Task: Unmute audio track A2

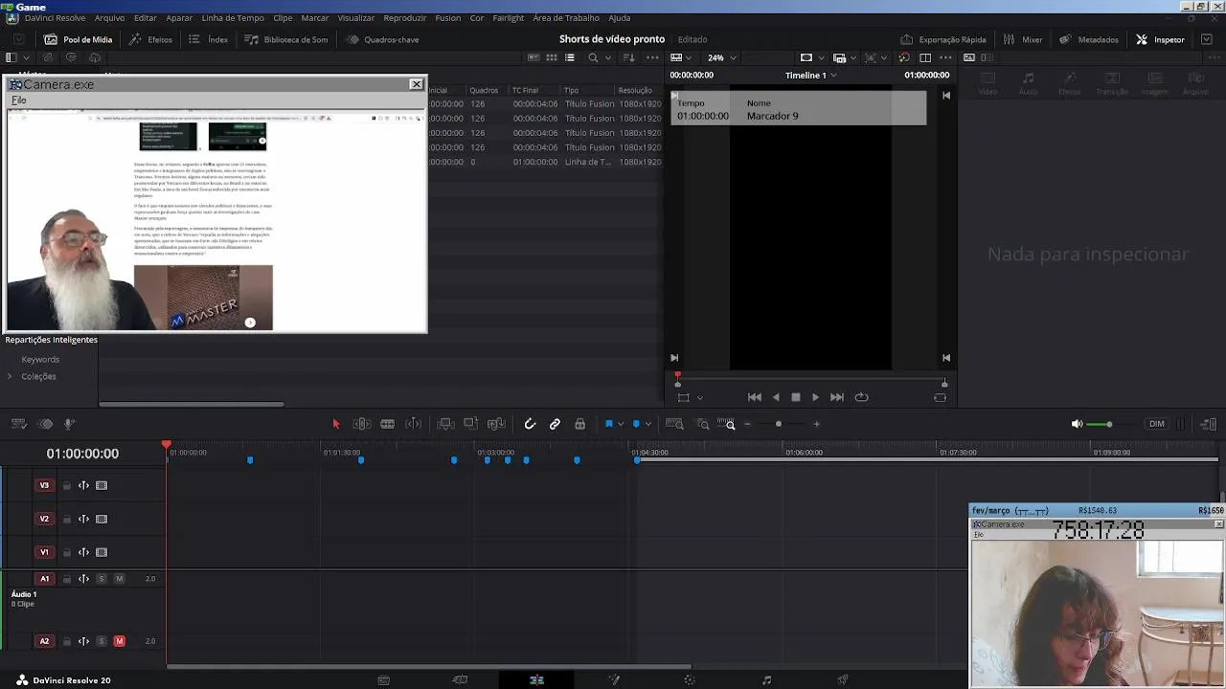Action: (x=119, y=641)
